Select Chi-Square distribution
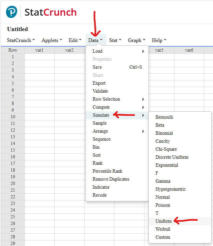The height and width of the screenshot is (246, 213). (180, 149)
